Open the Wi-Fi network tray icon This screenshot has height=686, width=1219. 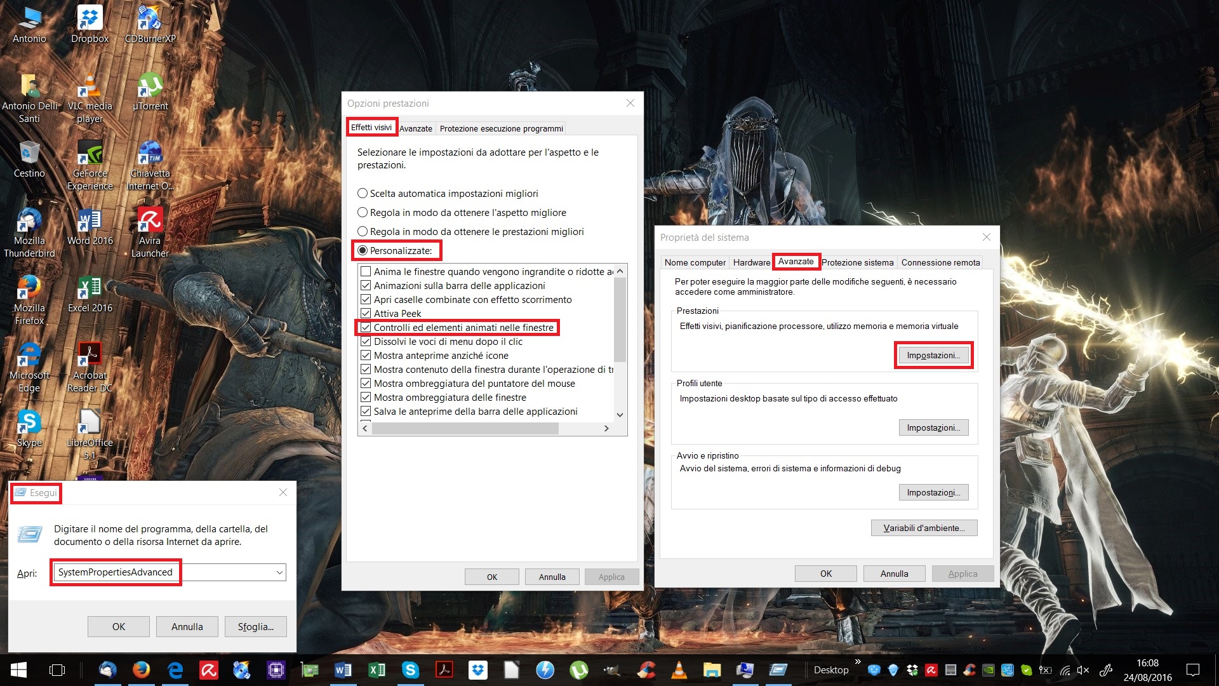(1065, 669)
